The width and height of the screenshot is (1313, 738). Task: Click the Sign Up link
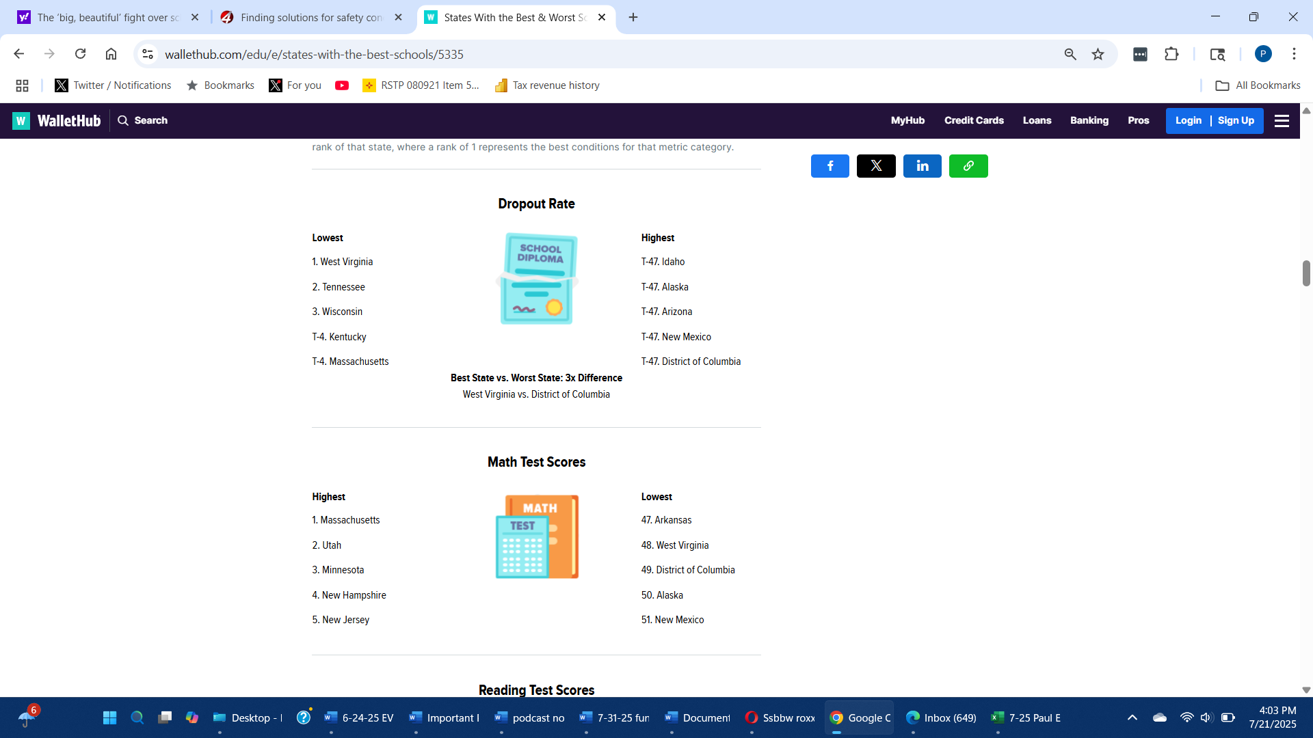click(x=1236, y=120)
